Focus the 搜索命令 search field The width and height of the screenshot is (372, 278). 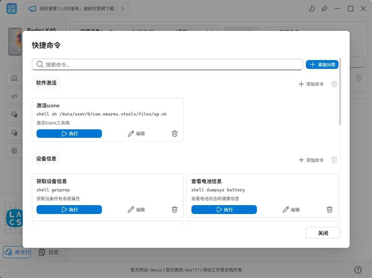pyautogui.click(x=171, y=65)
